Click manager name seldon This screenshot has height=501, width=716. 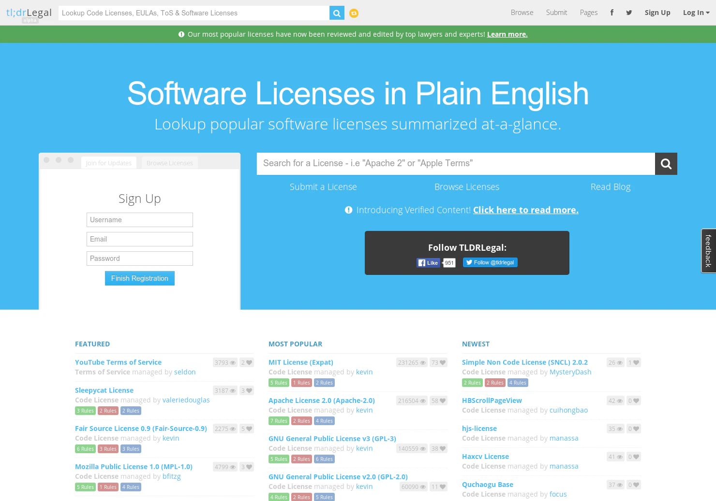(185, 372)
